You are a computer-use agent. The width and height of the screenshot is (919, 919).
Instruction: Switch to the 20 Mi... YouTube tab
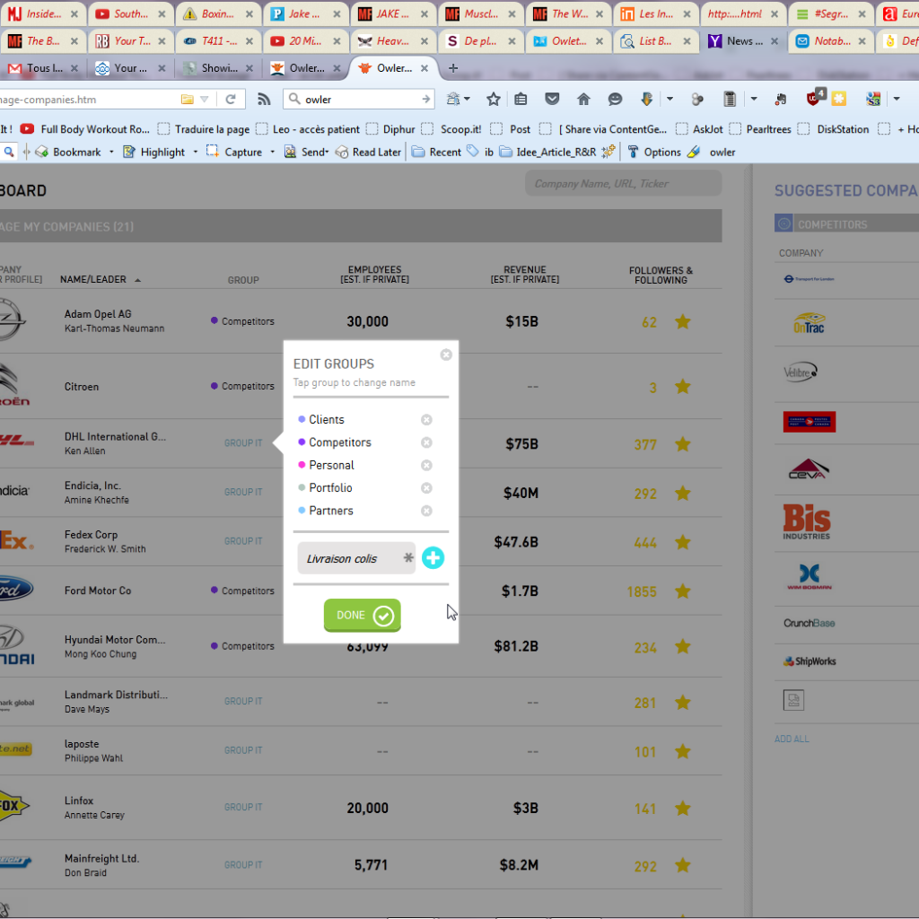(305, 41)
